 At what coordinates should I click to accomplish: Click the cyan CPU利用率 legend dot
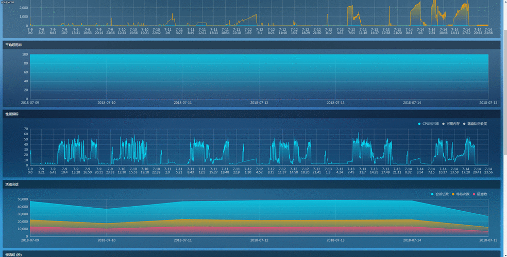tap(419, 124)
